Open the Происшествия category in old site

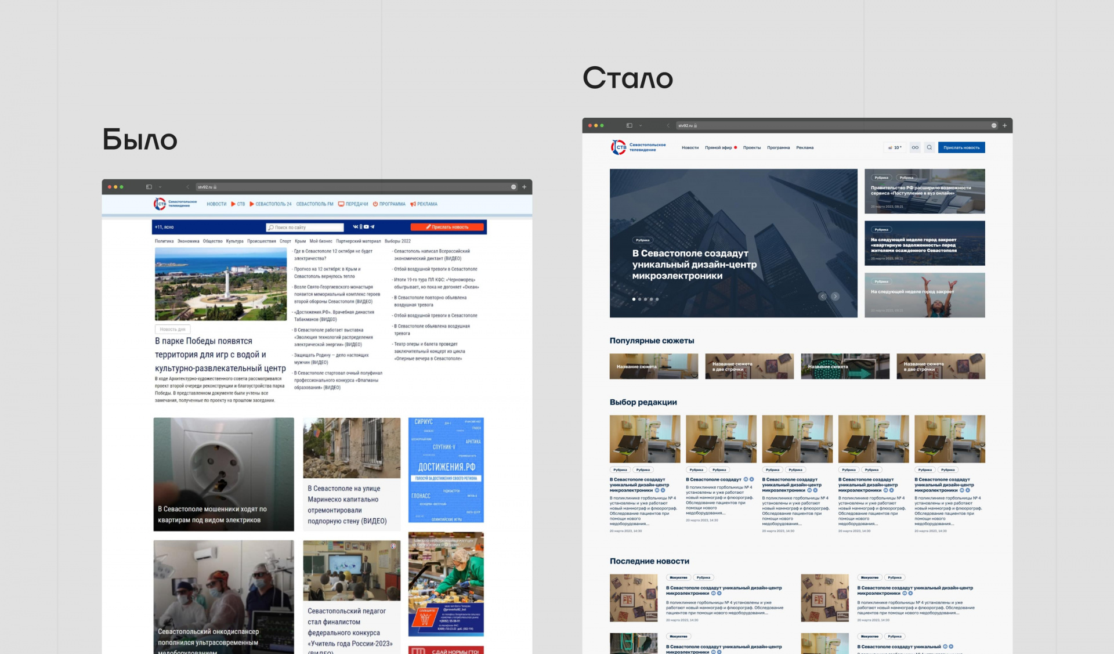261,241
